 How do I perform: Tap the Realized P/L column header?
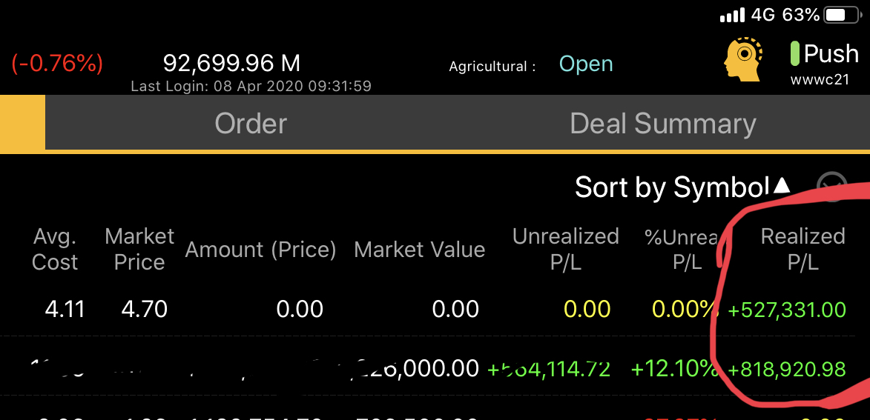click(x=803, y=250)
